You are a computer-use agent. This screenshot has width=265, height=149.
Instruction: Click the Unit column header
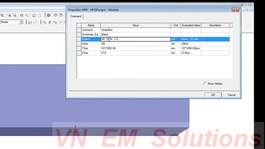(176, 25)
